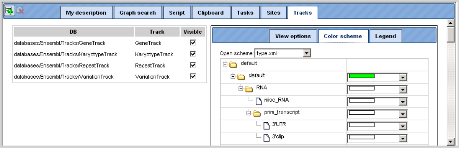Select the misc_RNA tree item label
This screenshot has height=148, width=459.
(276, 100)
